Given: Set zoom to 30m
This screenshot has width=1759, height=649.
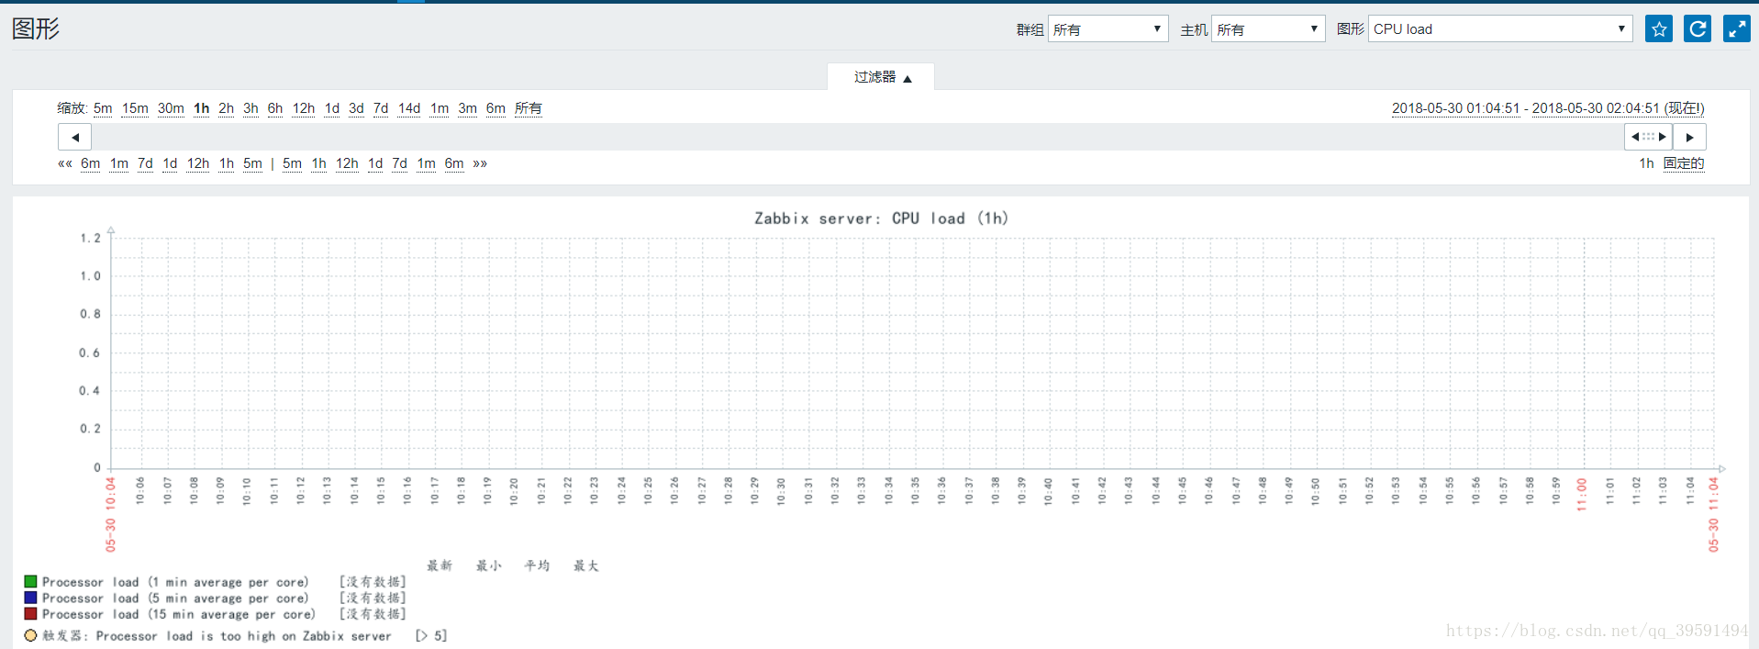Looking at the screenshot, I should 171,108.
